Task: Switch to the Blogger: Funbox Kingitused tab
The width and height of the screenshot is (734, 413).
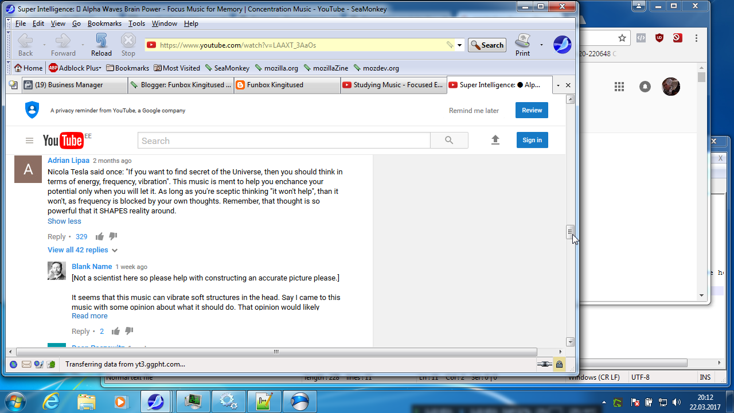Action: [181, 85]
